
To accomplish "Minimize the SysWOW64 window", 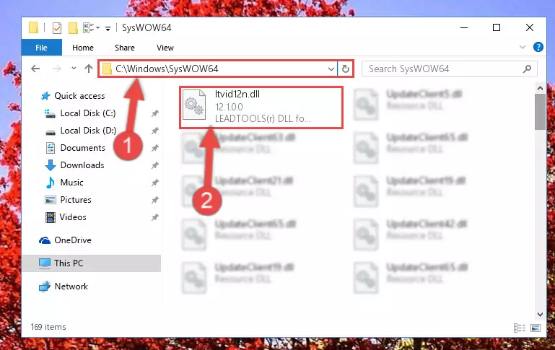I will [x=463, y=27].
